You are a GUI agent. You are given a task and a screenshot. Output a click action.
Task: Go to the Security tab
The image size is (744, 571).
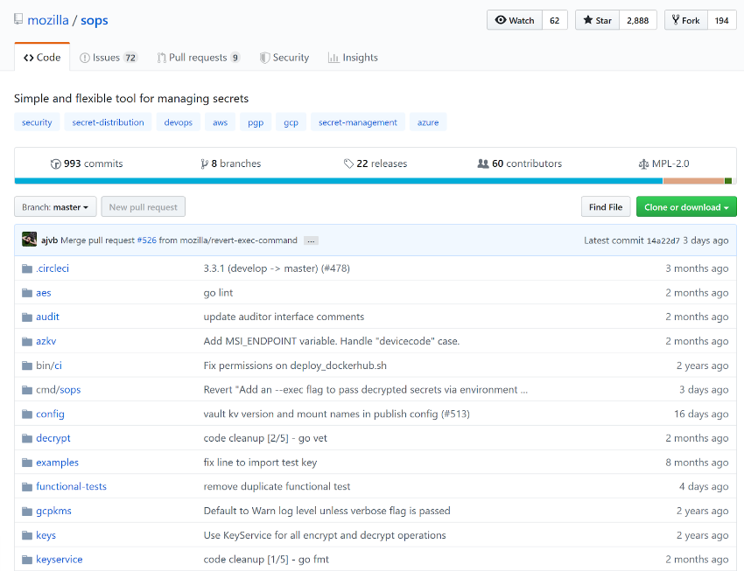point(284,58)
